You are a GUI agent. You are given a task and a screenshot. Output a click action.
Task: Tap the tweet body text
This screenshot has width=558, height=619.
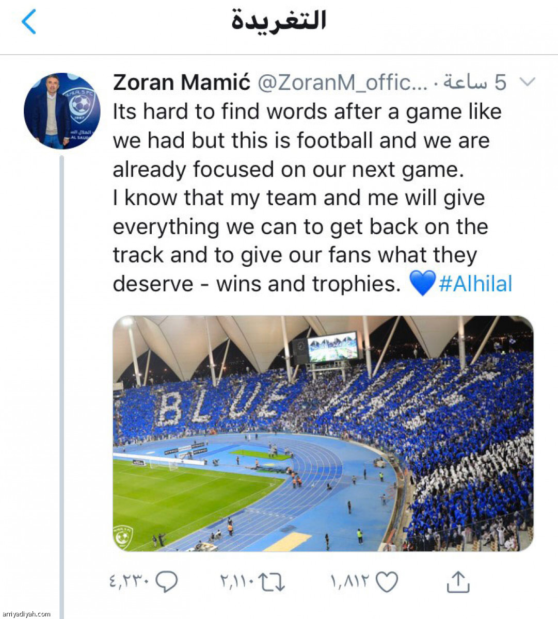point(312,198)
